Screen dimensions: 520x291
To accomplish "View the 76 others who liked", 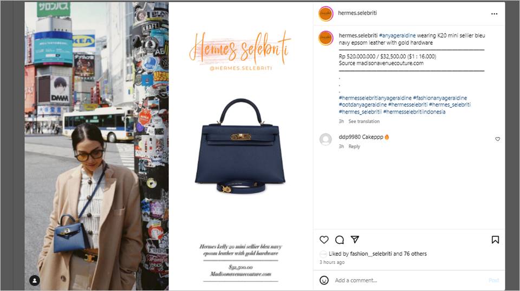I will [x=415, y=254].
